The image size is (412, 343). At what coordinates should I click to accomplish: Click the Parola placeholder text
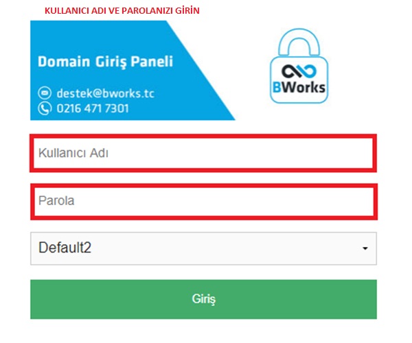tap(56, 201)
